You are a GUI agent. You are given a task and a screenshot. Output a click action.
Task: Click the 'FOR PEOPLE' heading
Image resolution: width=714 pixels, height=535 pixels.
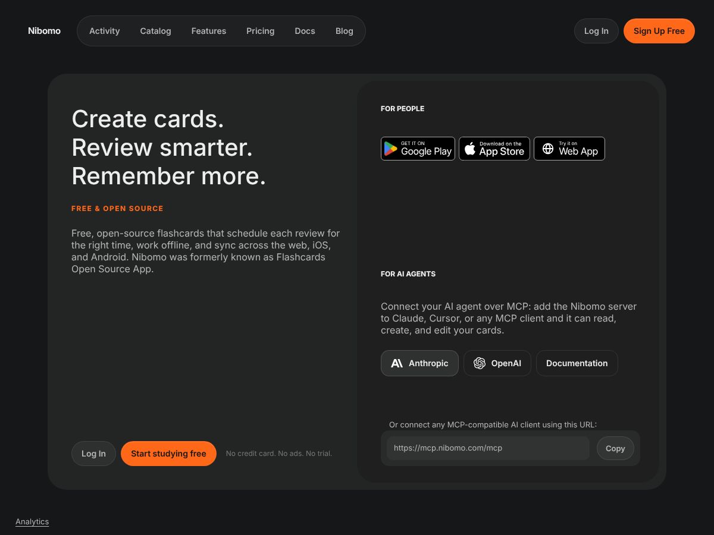point(403,109)
